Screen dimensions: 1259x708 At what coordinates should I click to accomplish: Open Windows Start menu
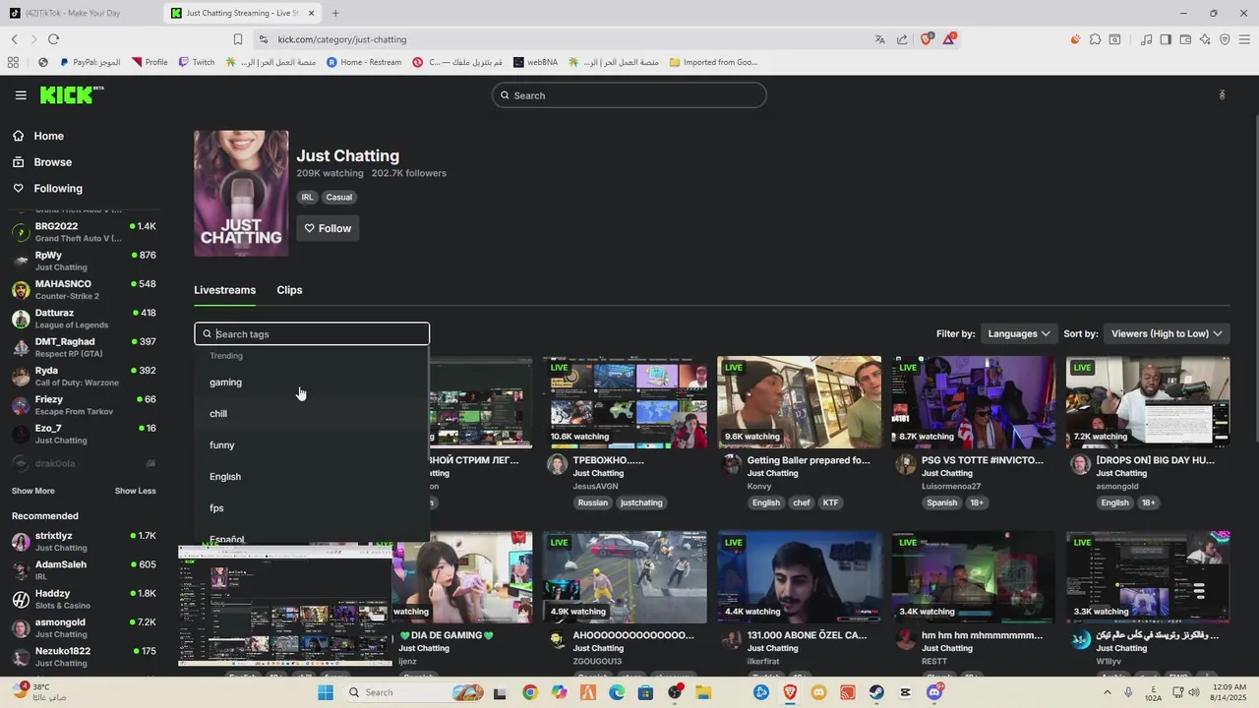[326, 692]
